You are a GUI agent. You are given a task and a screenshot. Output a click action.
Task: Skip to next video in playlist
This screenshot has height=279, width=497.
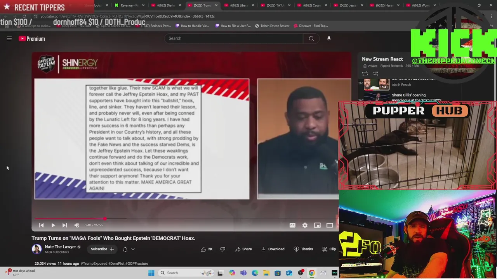pyautogui.click(x=65, y=225)
